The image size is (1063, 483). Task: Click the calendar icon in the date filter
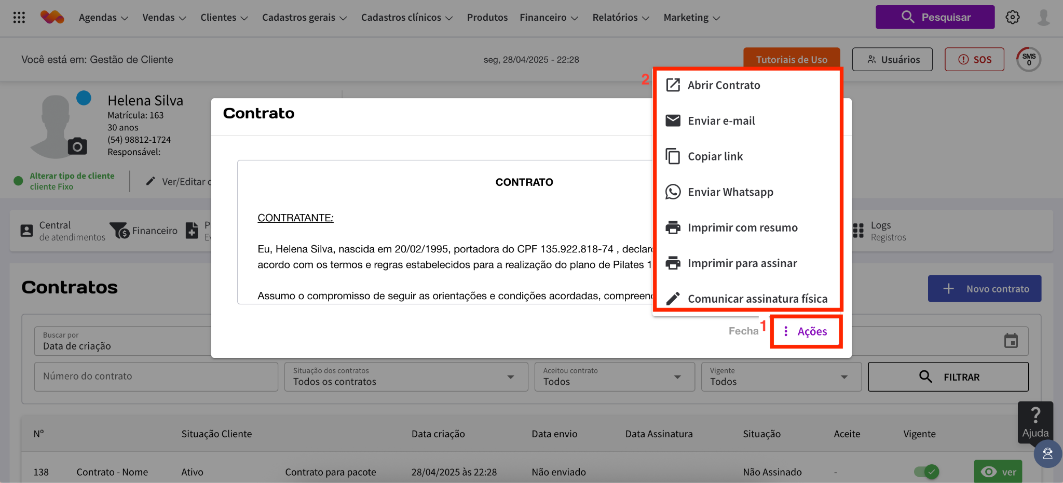1011,341
